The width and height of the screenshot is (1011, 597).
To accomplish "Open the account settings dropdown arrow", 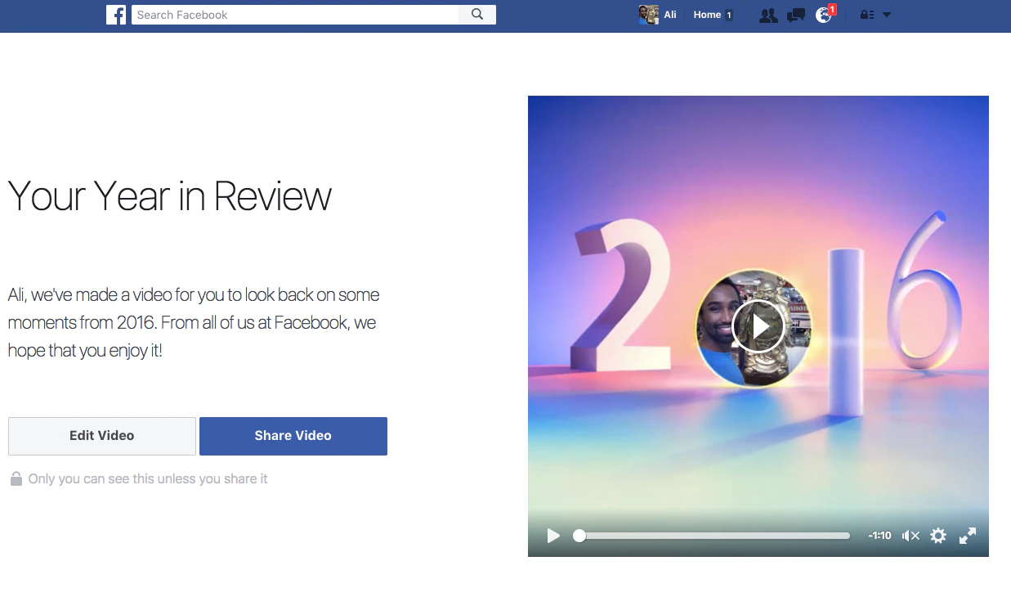I will [885, 14].
